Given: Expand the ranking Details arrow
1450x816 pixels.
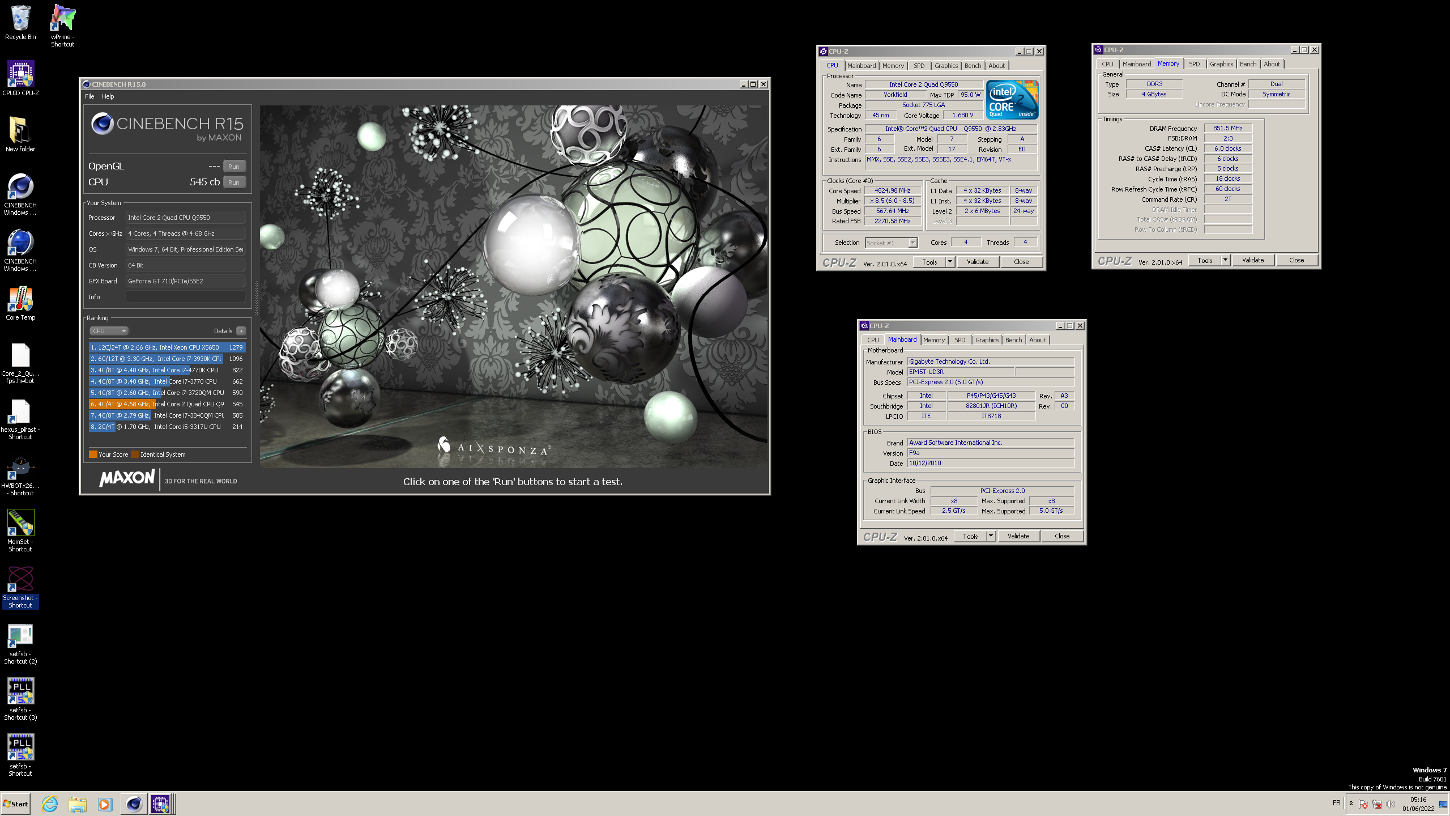Looking at the screenshot, I should [x=241, y=331].
